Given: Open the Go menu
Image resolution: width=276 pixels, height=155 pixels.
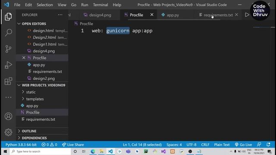Looking at the screenshot, I should point(74,5).
